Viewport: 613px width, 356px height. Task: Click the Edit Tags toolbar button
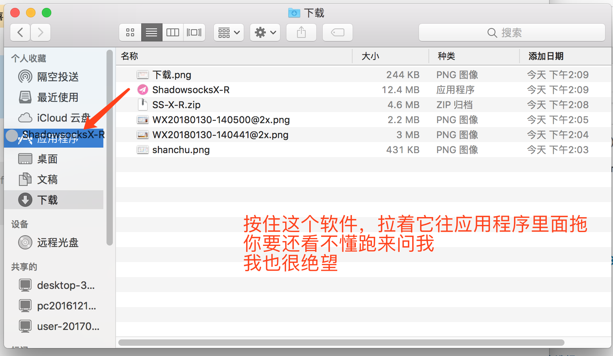click(338, 32)
